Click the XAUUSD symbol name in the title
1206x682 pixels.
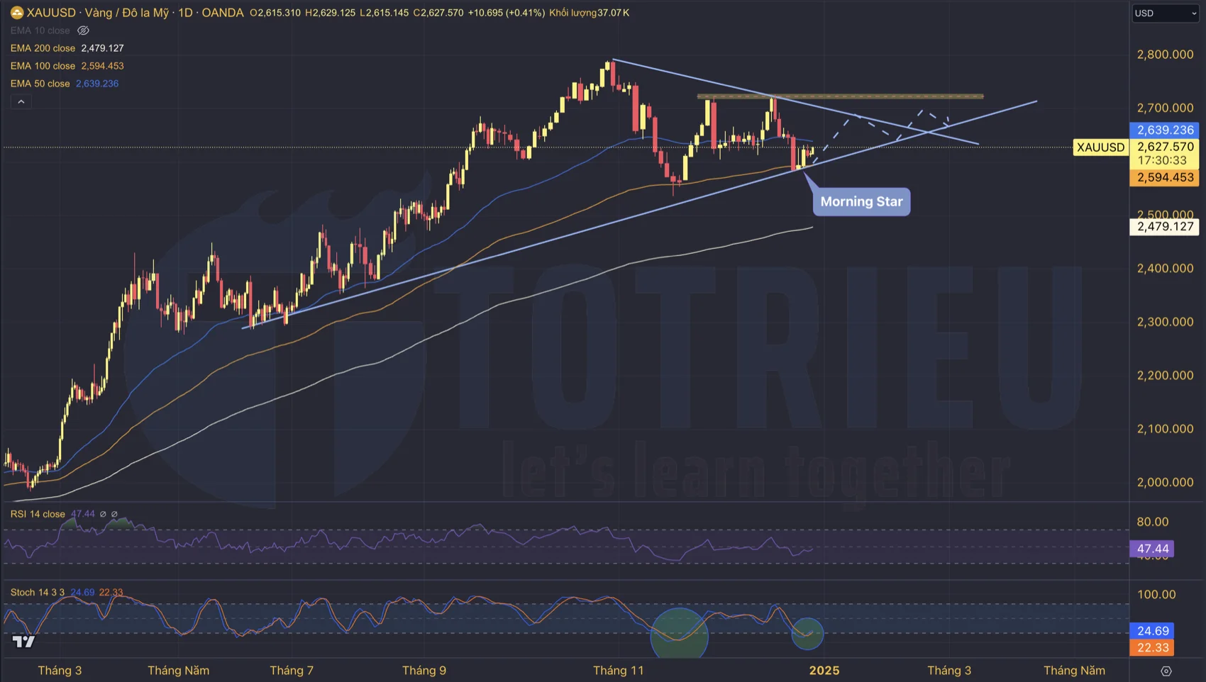click(51, 13)
